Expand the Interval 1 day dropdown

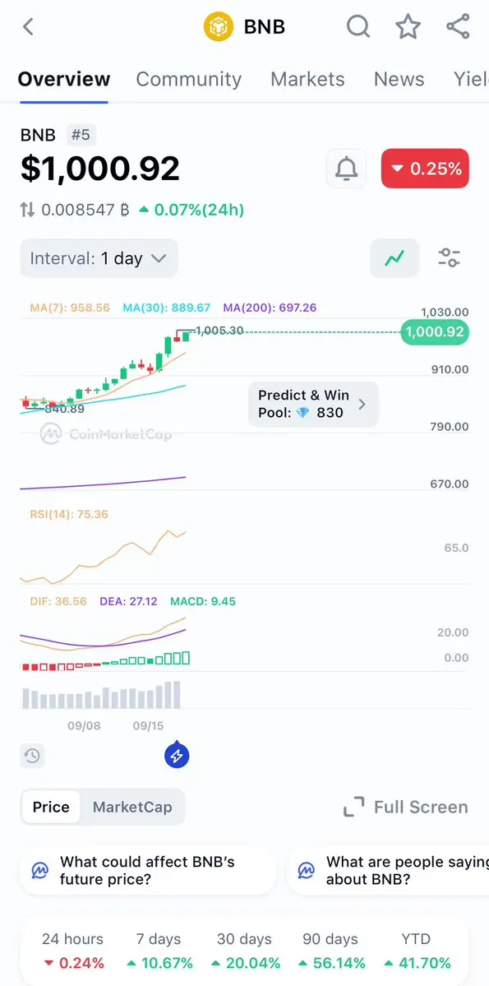(99, 258)
